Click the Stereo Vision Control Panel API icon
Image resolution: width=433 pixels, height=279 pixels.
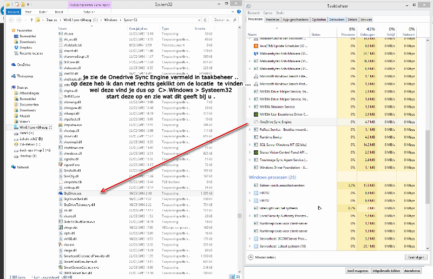[x=256, y=152]
